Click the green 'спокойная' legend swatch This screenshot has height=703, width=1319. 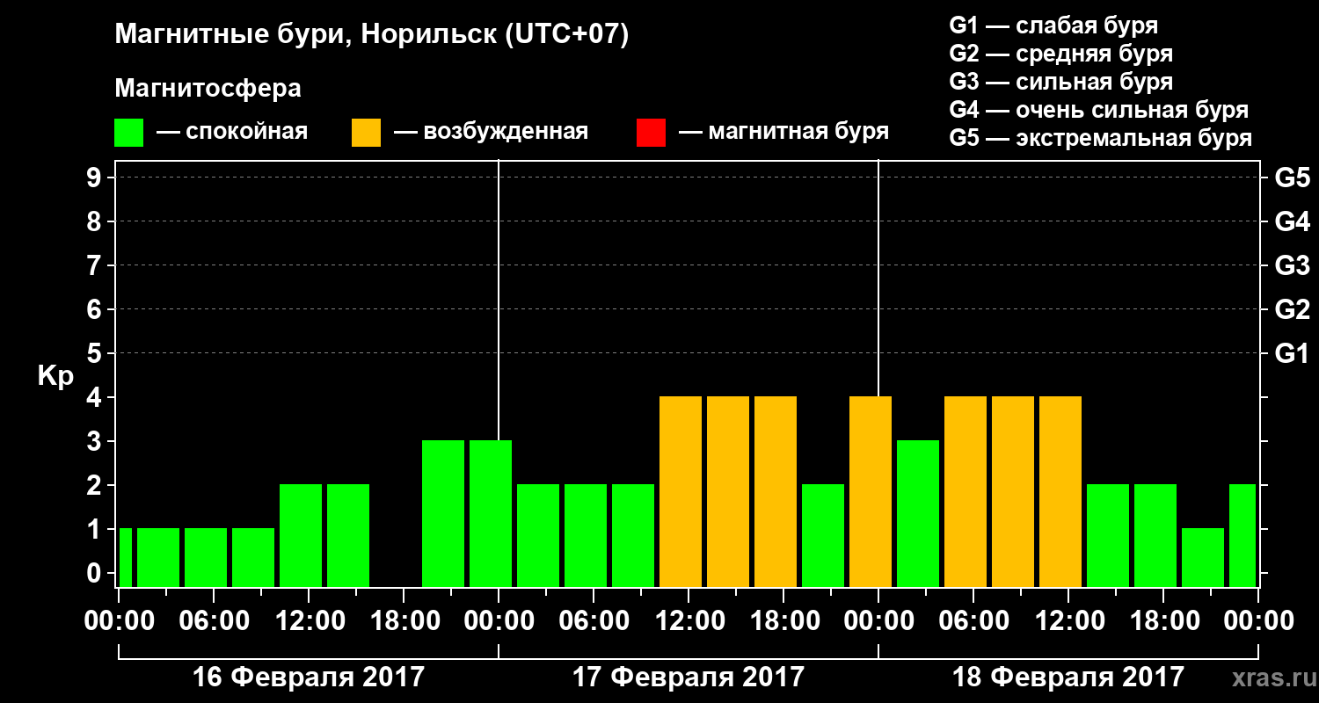[x=128, y=133]
